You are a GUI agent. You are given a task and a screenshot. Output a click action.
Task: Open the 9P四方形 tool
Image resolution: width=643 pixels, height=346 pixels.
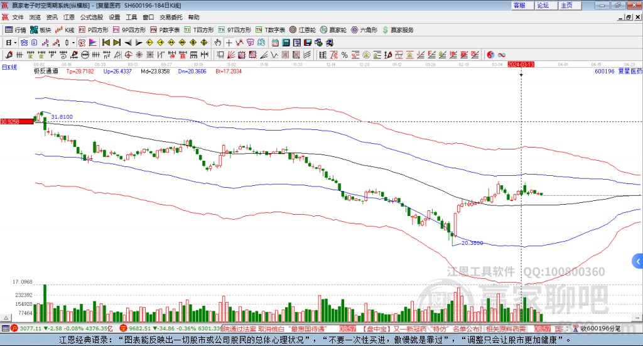pos(129,30)
